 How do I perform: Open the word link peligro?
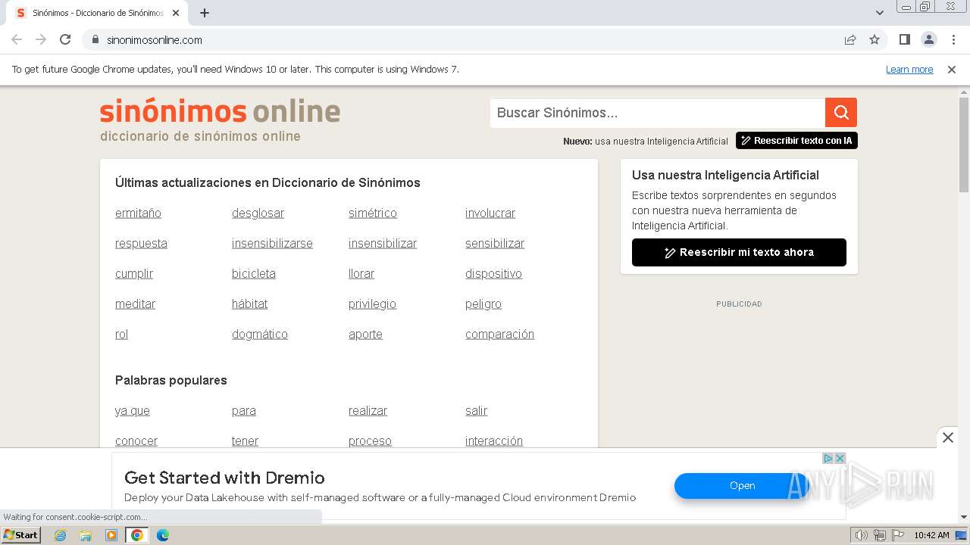point(483,304)
